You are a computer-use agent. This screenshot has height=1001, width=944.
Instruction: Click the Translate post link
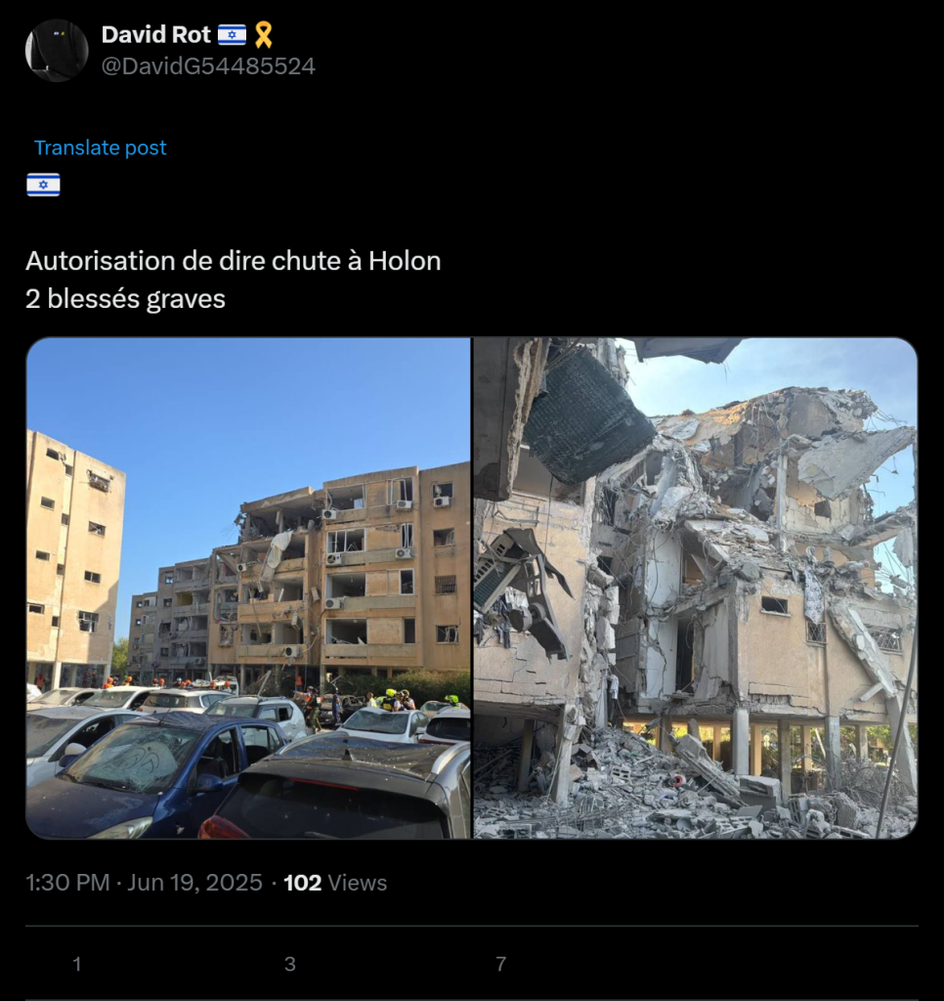(101, 148)
